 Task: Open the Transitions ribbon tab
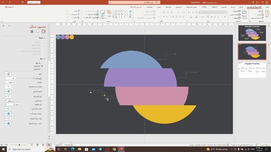point(214,7)
